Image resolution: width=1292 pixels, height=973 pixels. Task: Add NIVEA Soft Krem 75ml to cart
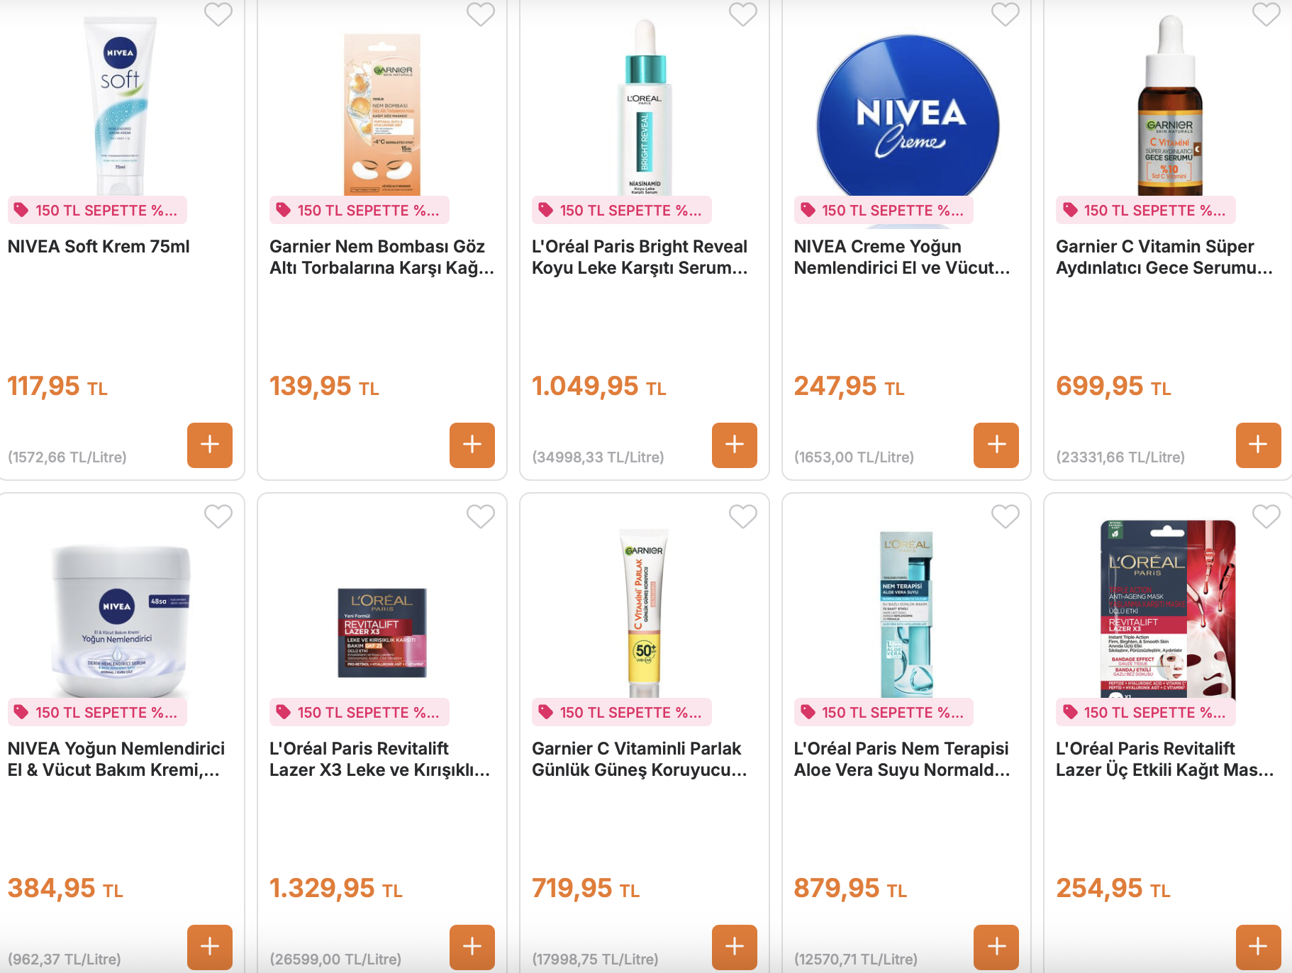pos(210,445)
